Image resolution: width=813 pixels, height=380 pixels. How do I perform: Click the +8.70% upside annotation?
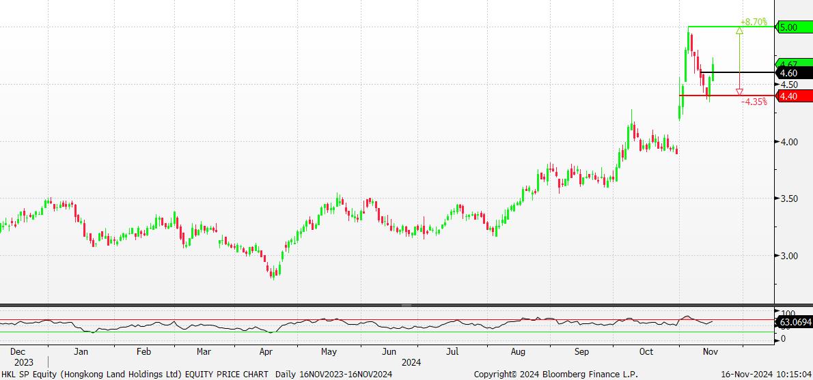pos(754,23)
